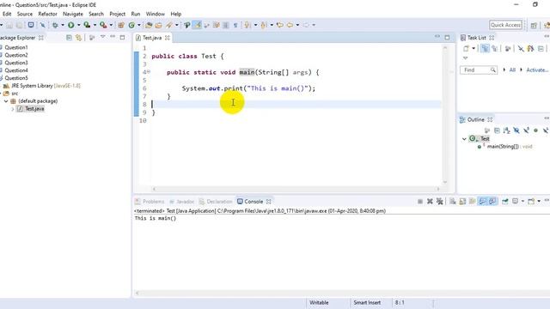The width and height of the screenshot is (550, 309).
Task: Close the Test.java editor tab
Action: click(x=168, y=38)
